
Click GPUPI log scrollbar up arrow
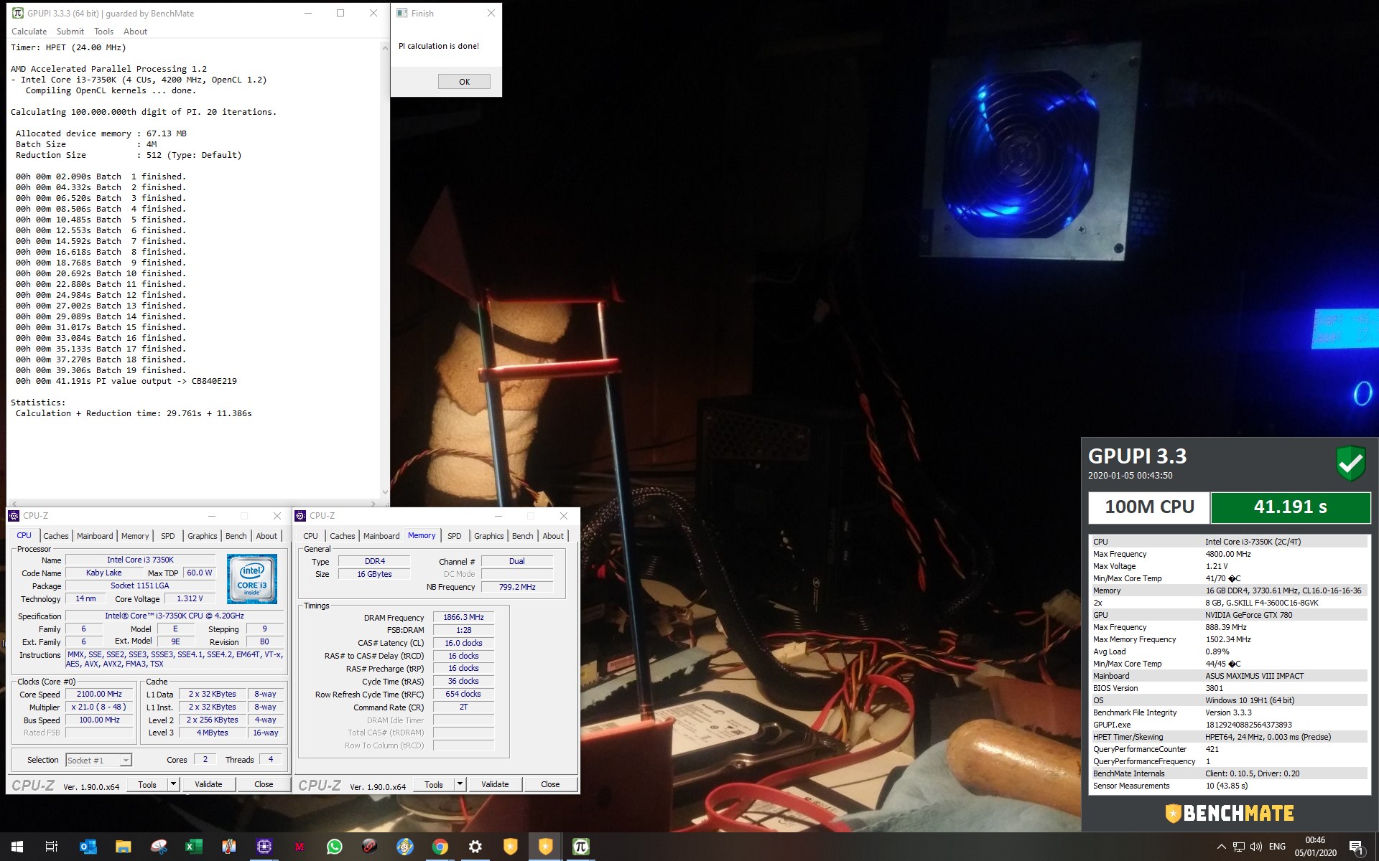point(385,48)
